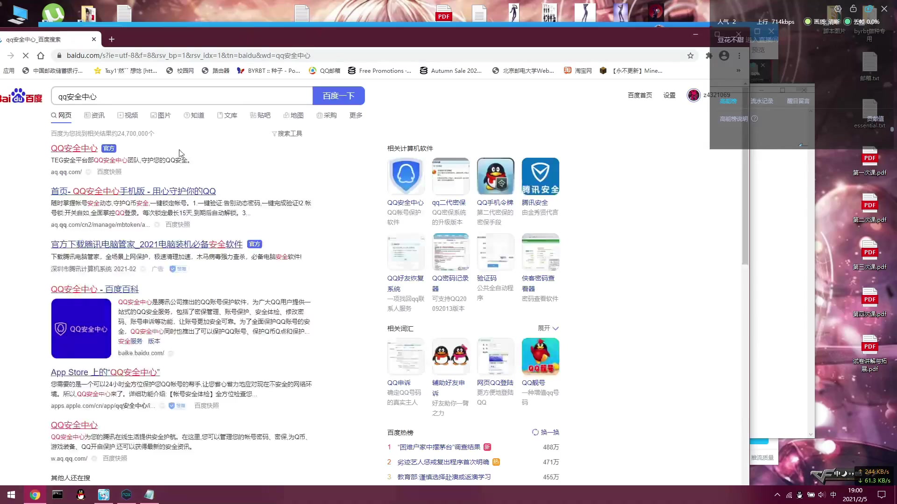Show hidden system tray icons chevron
Screen dimensions: 897x504
[777, 495]
